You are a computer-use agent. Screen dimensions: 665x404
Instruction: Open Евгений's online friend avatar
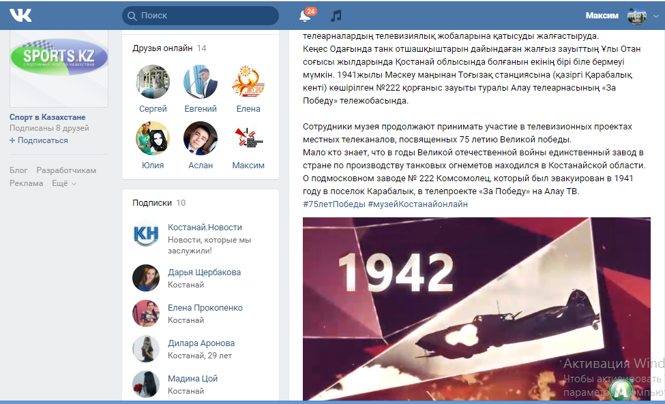pyautogui.click(x=200, y=82)
